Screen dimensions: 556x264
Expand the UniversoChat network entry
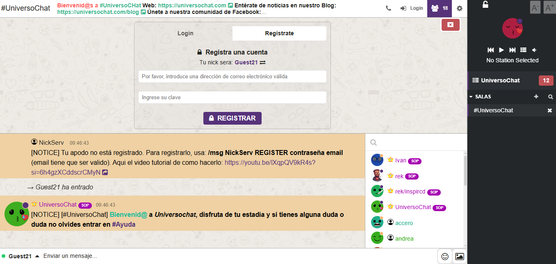pyautogui.click(x=500, y=80)
